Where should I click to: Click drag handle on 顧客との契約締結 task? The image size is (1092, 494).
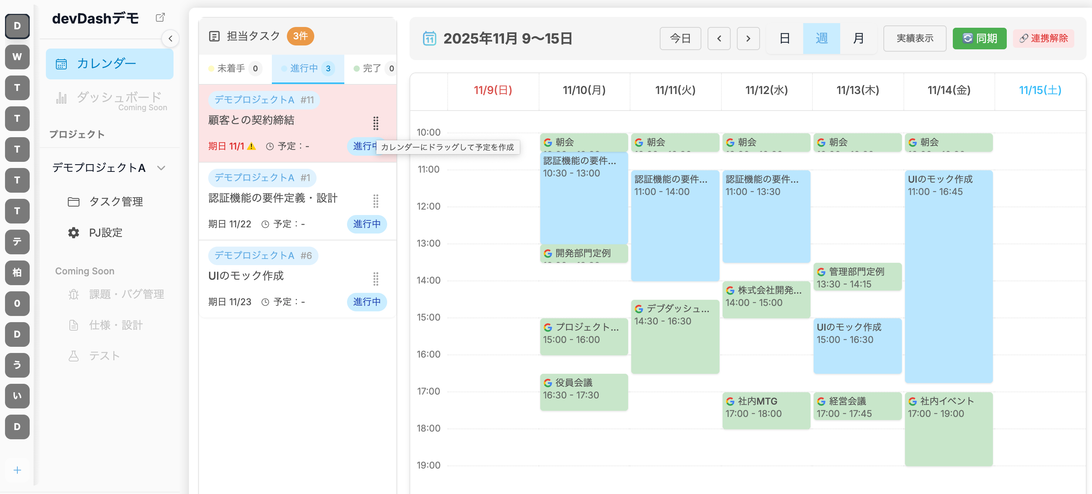click(x=375, y=123)
